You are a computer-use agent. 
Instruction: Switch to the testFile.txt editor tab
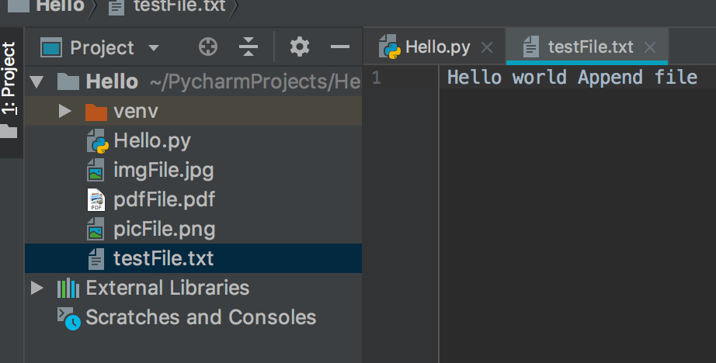587,47
